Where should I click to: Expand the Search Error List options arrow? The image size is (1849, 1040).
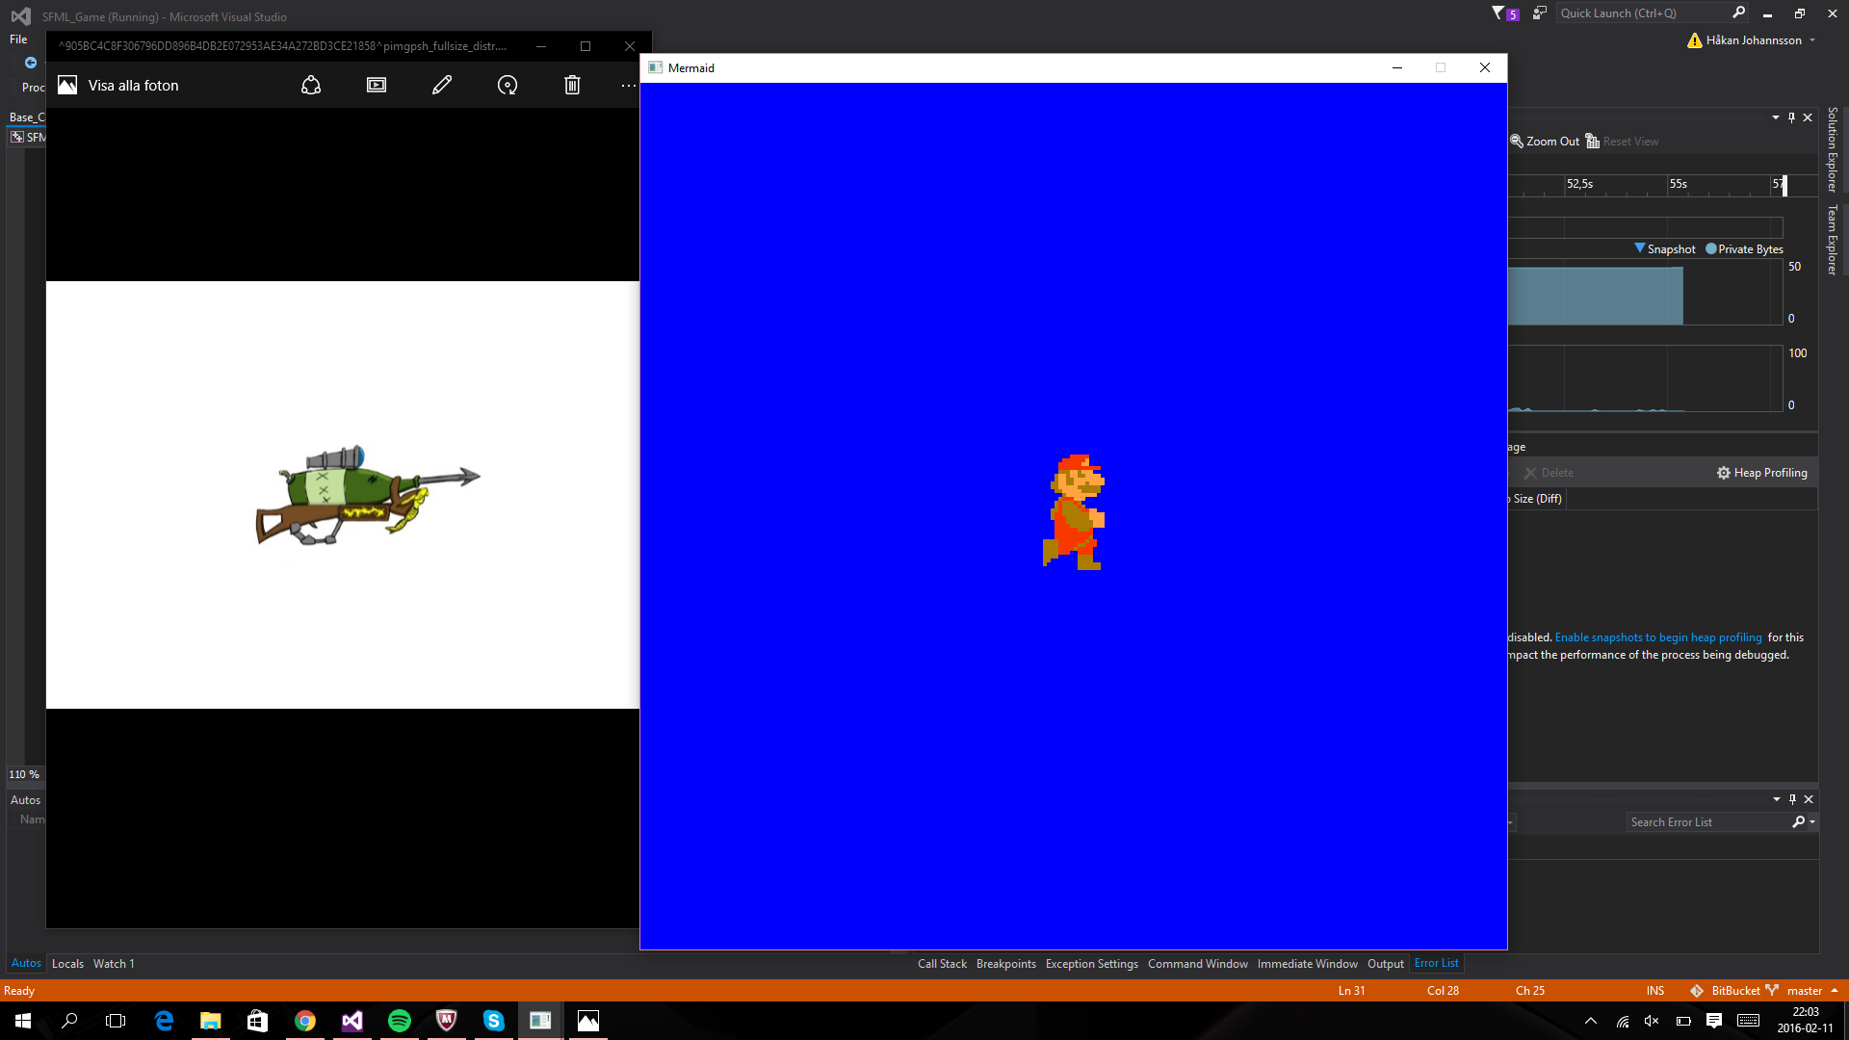pos(1812,822)
